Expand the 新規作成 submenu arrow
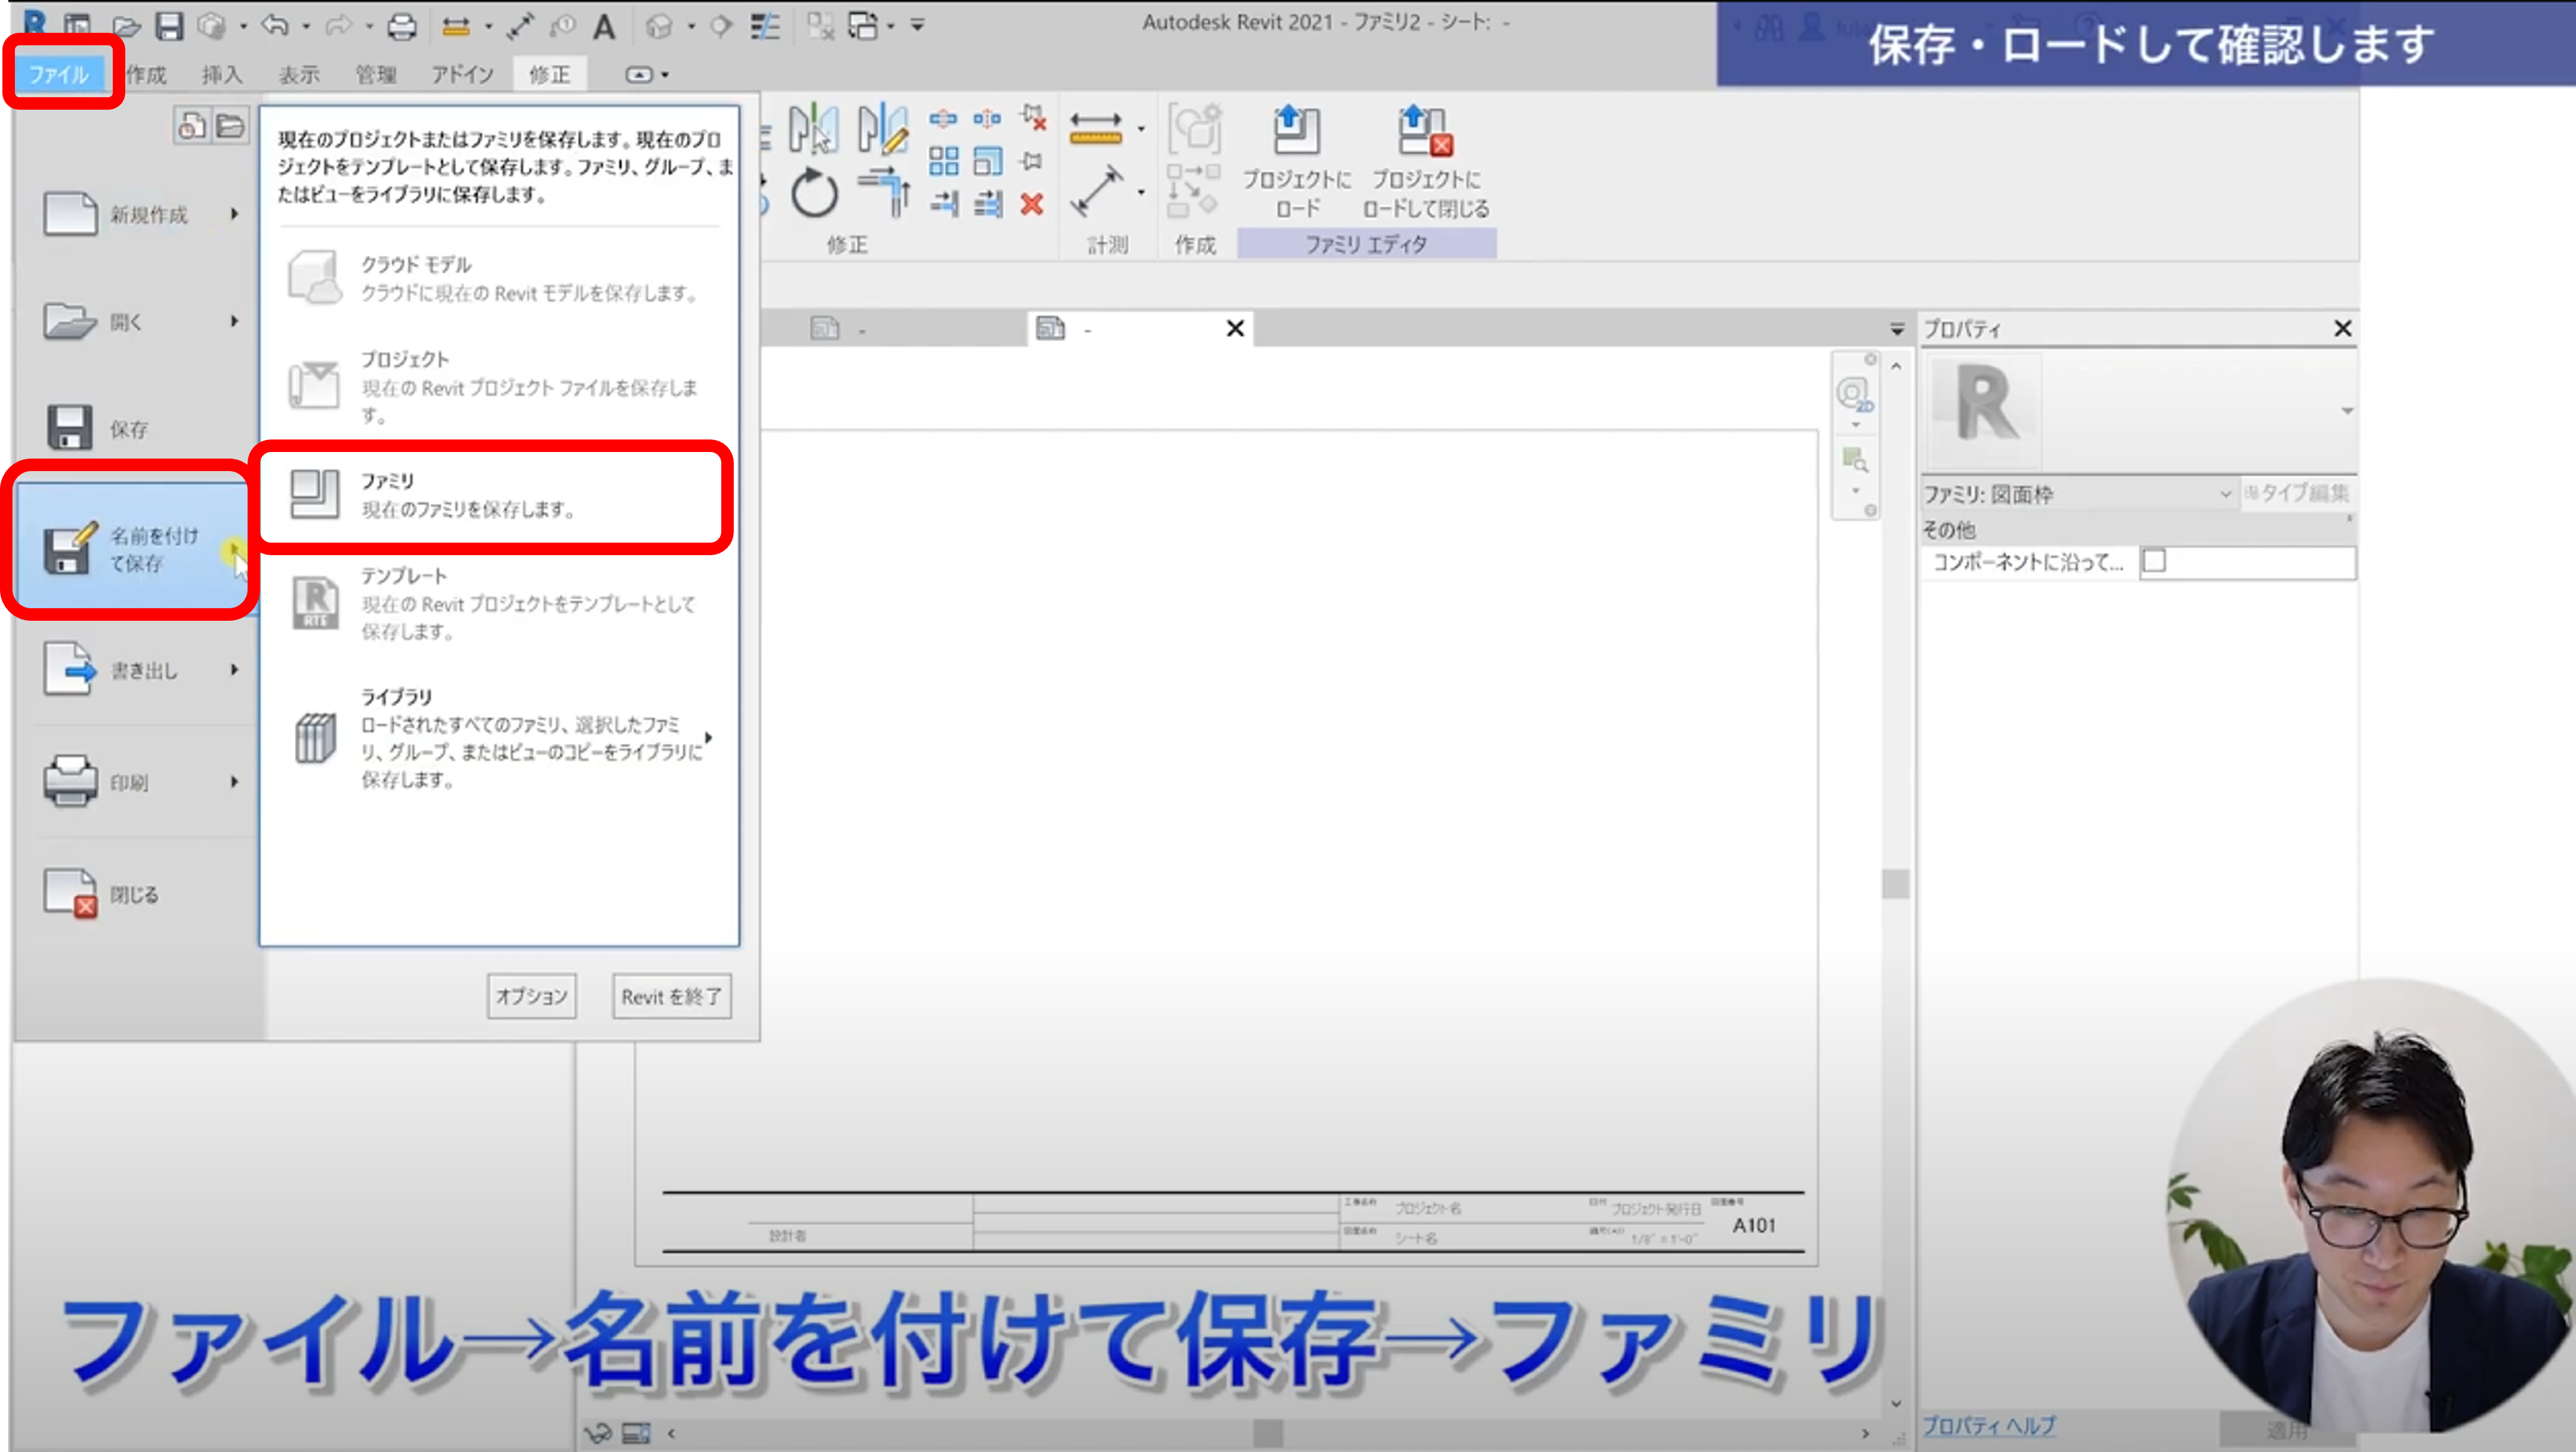Viewport: 2576px width, 1452px height. (x=235, y=214)
